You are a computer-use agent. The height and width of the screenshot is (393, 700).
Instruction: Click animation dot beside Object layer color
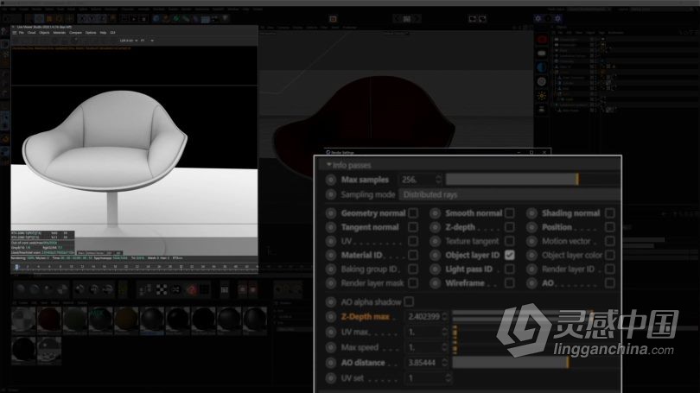[x=531, y=255]
